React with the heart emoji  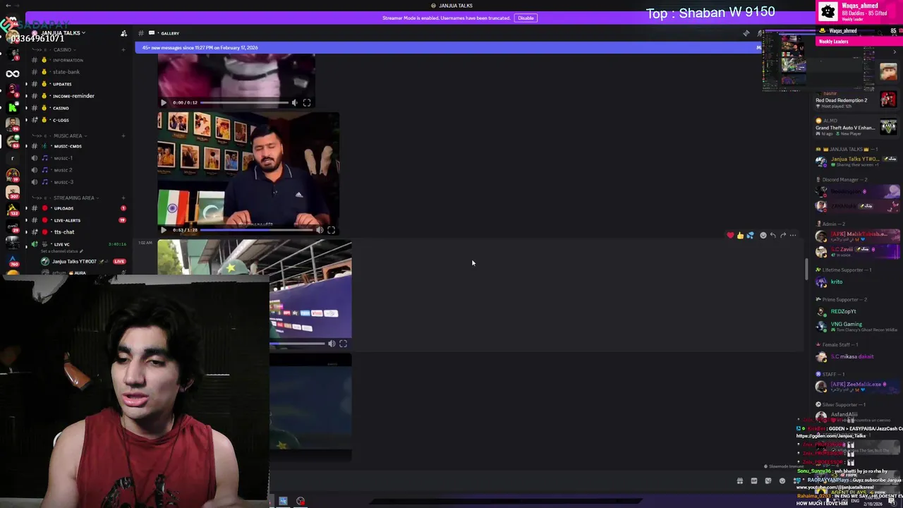730,235
